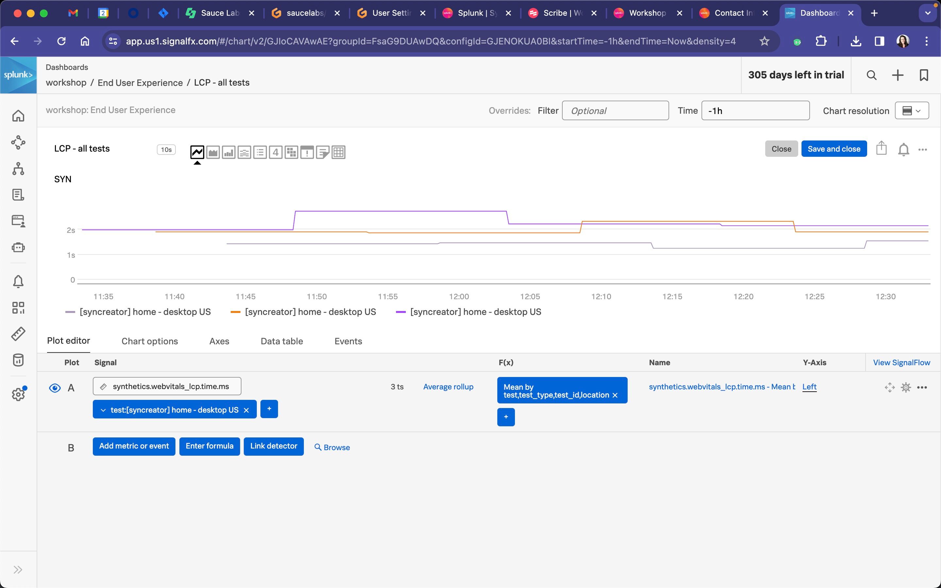Select the area chart type icon

(x=213, y=152)
